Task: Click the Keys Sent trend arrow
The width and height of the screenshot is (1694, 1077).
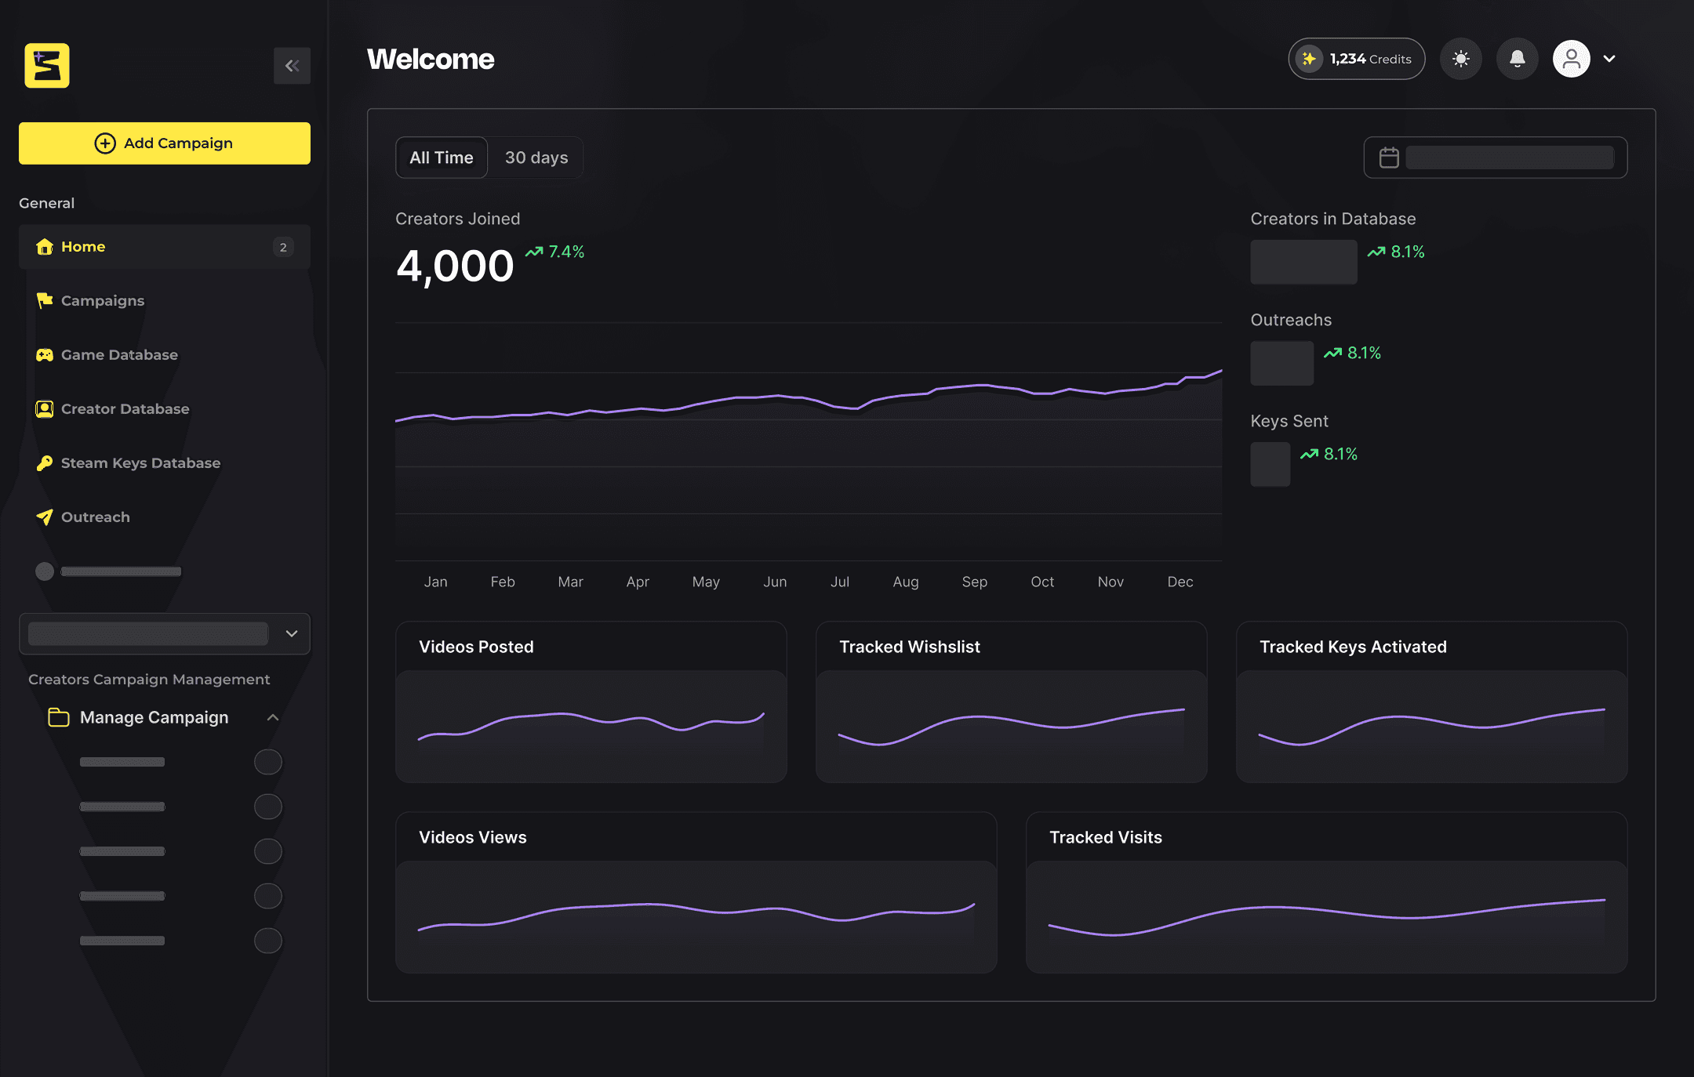Action: point(1309,454)
